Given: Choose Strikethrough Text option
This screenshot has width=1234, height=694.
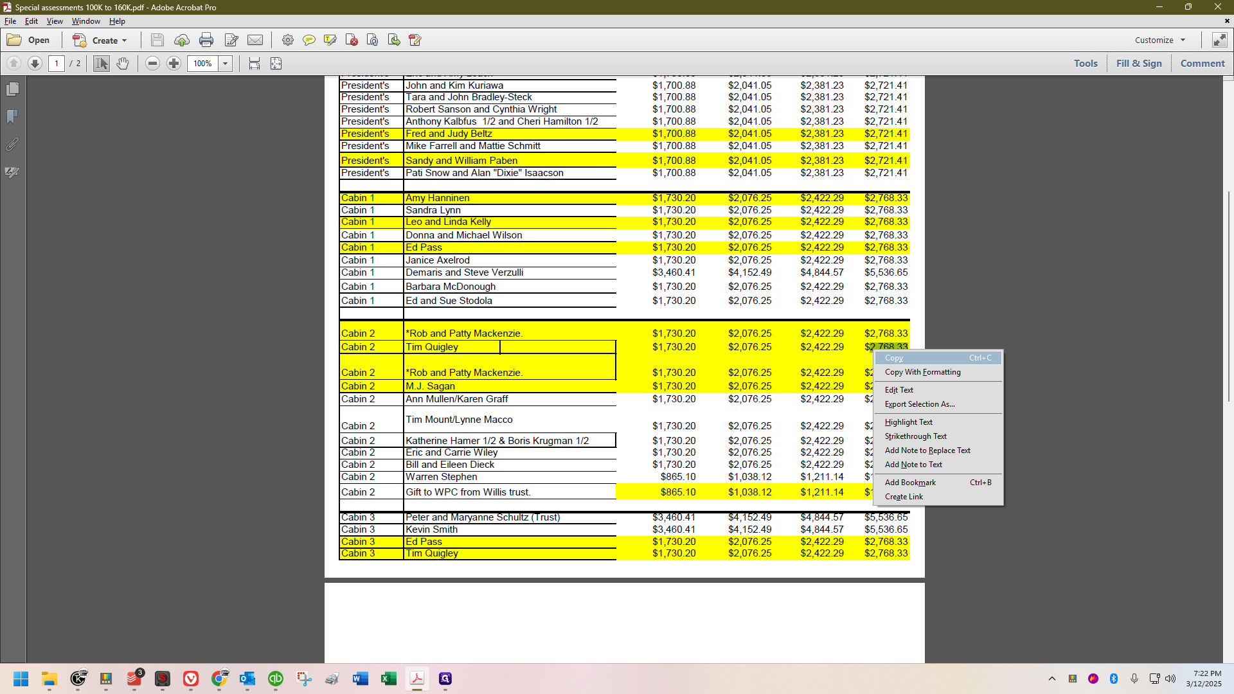Looking at the screenshot, I should click(938, 436).
